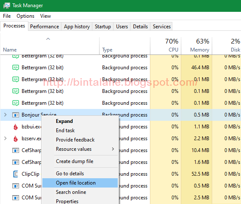
Task: Open the File menu
Action: point(7,16)
